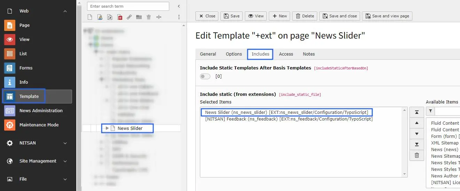Switch to the Includes tab
The image size is (460, 191).
(x=260, y=54)
